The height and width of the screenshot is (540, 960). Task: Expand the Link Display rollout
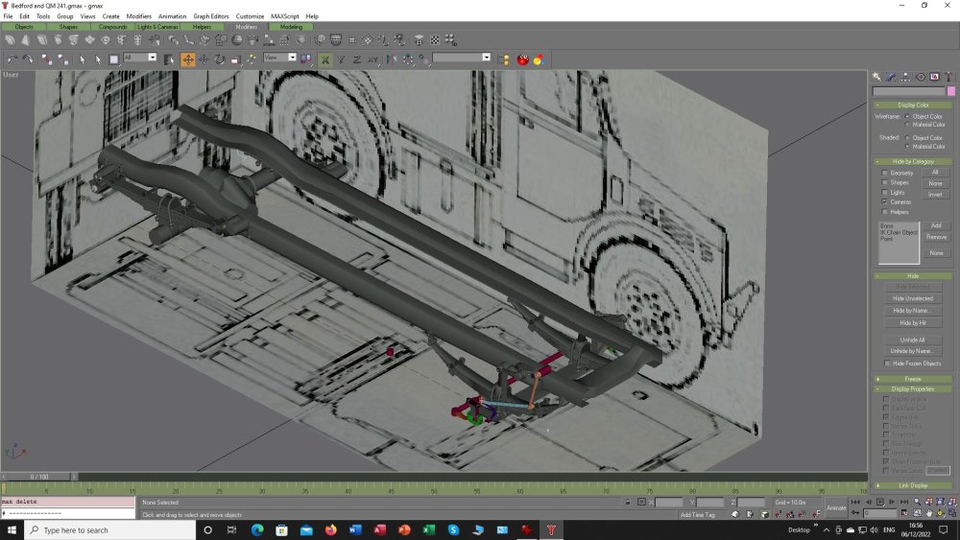tap(912, 485)
